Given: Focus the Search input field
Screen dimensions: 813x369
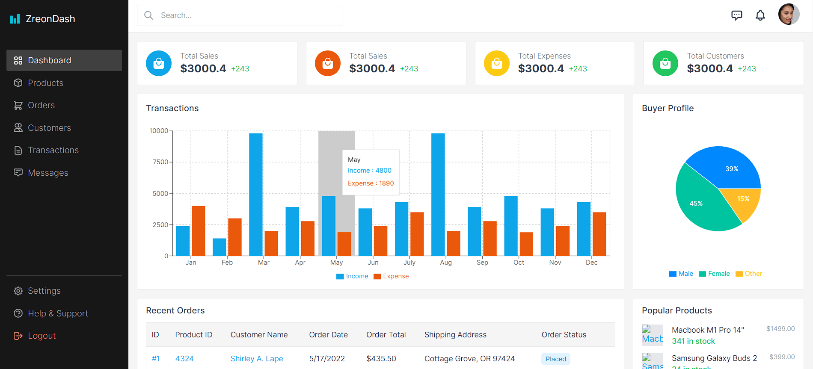Looking at the screenshot, I should click(240, 15).
